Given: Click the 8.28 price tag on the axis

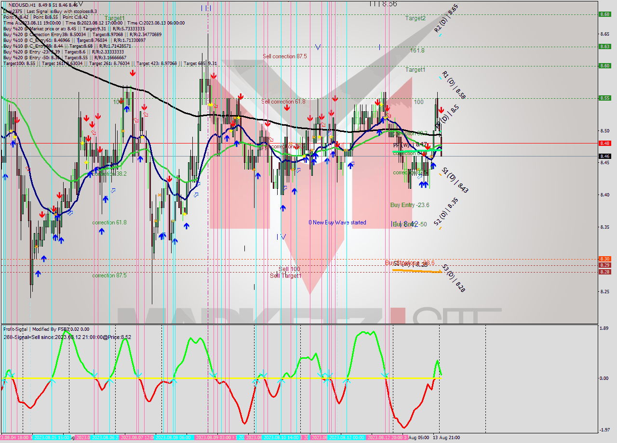Looking at the screenshot, I should click(x=604, y=272).
